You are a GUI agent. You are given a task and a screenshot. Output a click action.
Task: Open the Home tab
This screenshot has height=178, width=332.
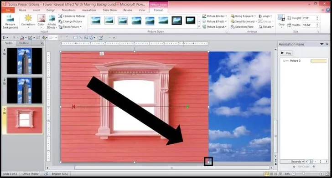pos(22,10)
